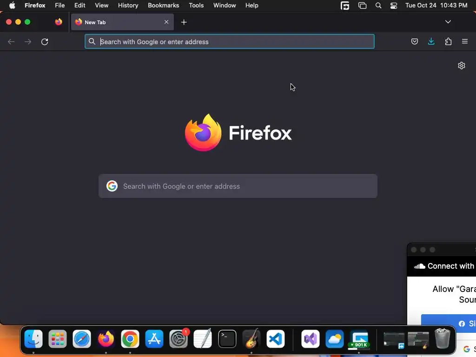
Task: Click the Firefox icon in Dock
Action: tap(106, 339)
